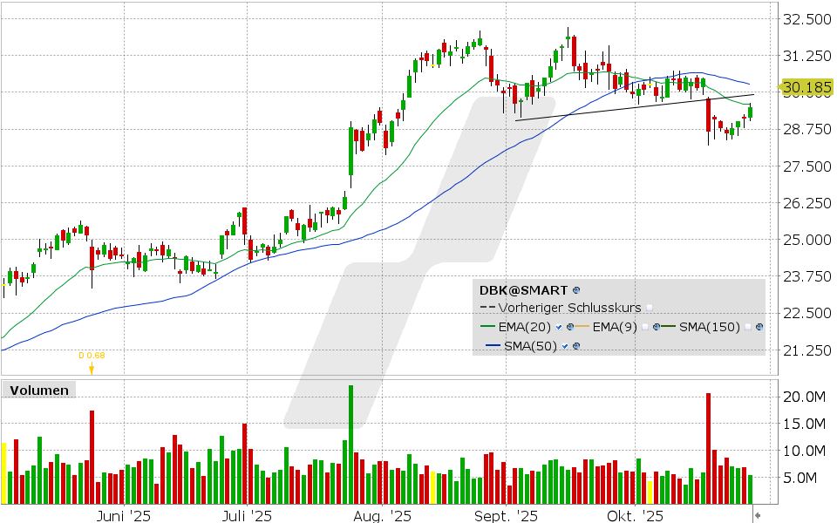Open the SMA(50) indicator settings gear
This screenshot has height=523, width=837.
(575, 346)
